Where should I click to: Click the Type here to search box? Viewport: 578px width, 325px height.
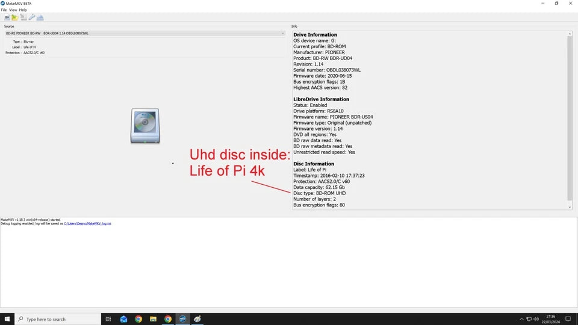pos(58,319)
